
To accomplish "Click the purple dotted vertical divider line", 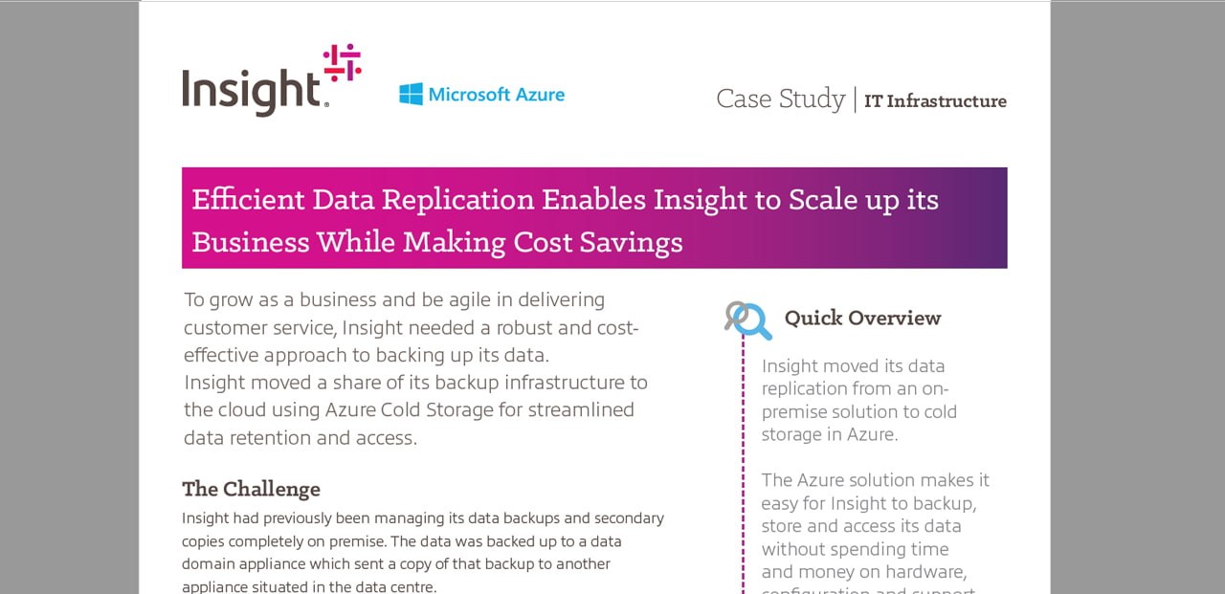I will [x=743, y=459].
